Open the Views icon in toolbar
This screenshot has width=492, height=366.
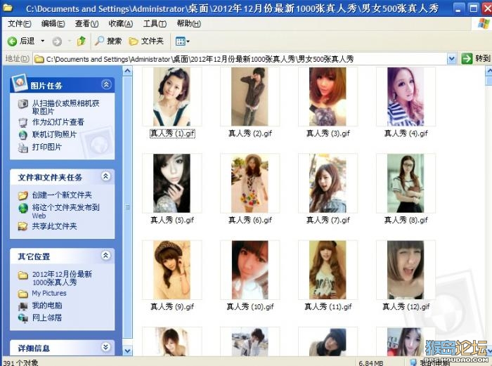[180, 41]
